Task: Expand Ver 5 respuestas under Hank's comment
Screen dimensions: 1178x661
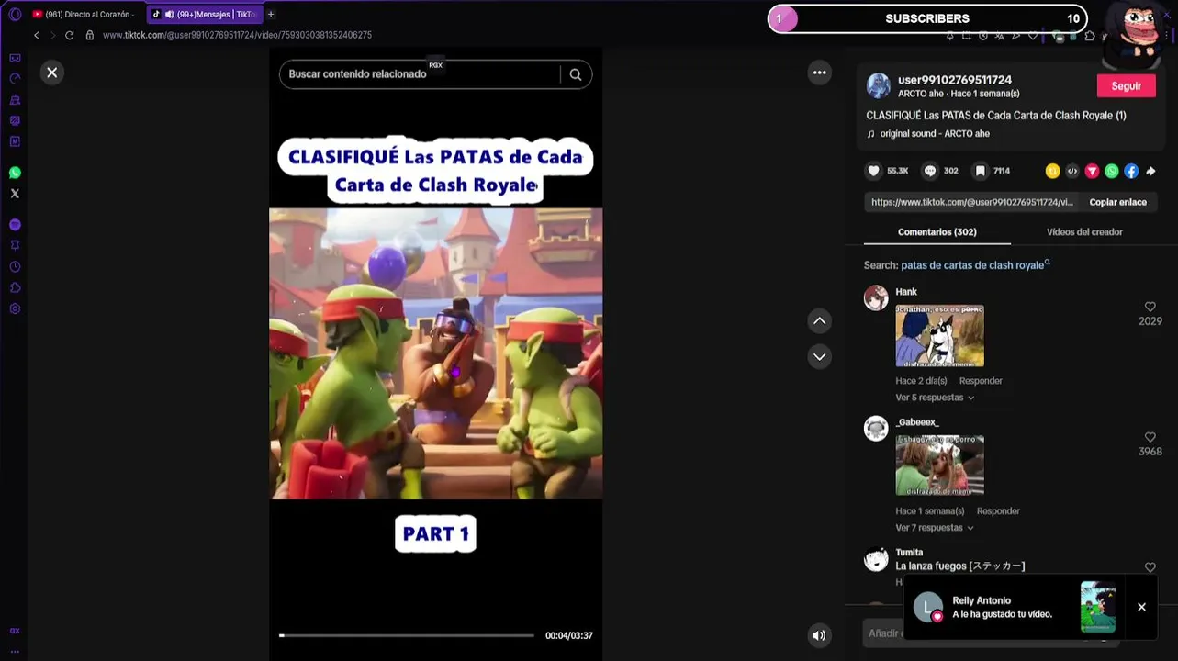Action: [x=935, y=398]
